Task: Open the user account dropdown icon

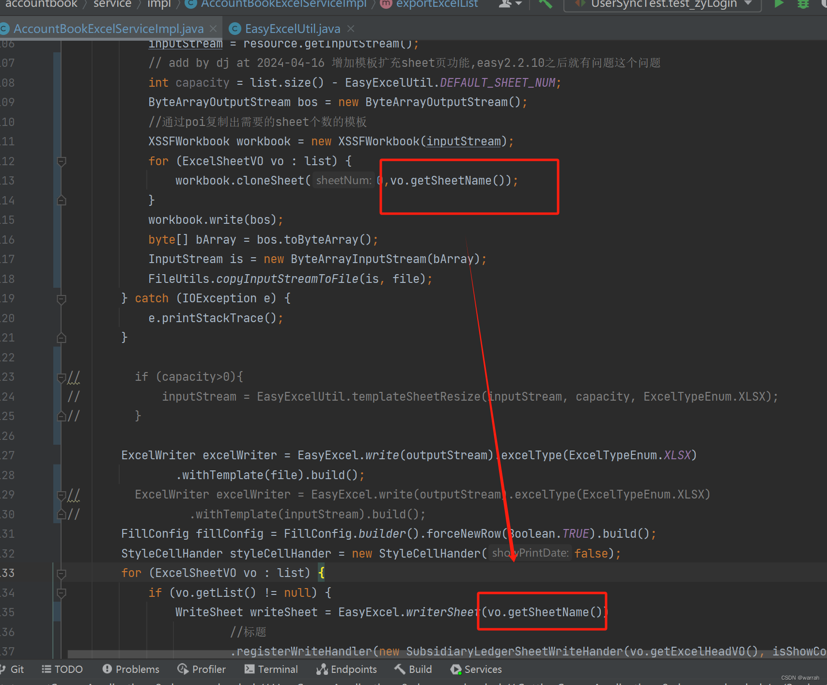Action: [x=510, y=4]
